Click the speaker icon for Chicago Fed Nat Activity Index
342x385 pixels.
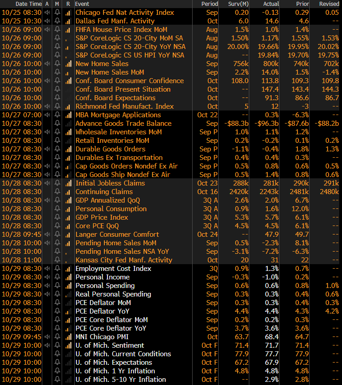coord(47,13)
